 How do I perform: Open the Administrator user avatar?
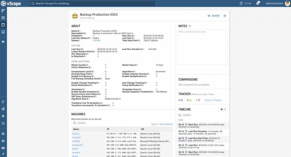(x=288, y=3)
